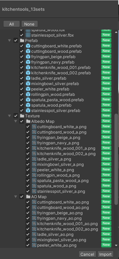
Task: Click the scroll down arrow
Action: click(x=116, y=245)
